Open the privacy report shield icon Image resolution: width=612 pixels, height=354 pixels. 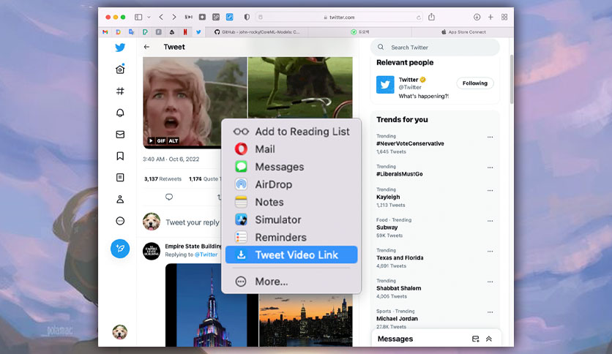[247, 17]
